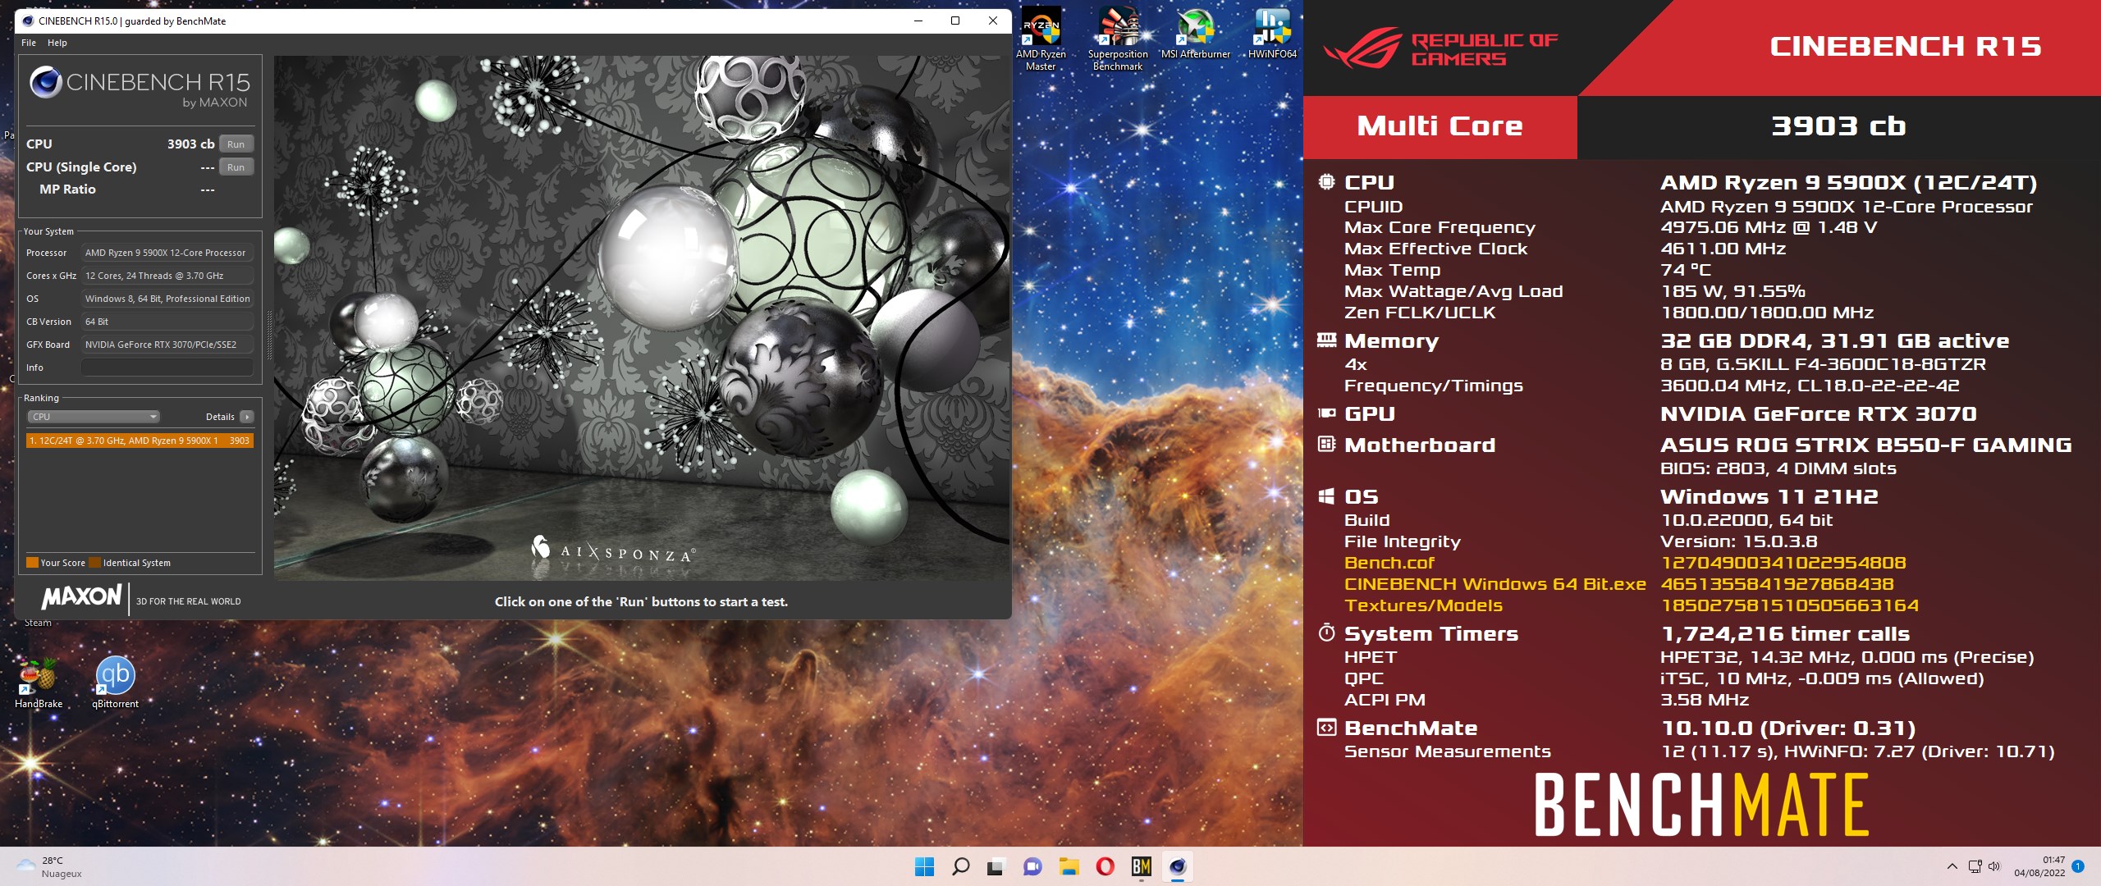
Task: Open the notification badge
Action: pyautogui.click(x=2078, y=866)
